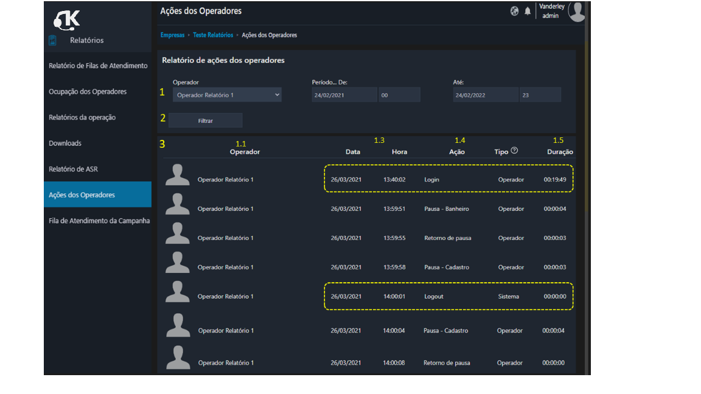The height and width of the screenshot is (394, 701).
Task: Click the Pausa - Banheiro cell
Action: [x=447, y=209]
